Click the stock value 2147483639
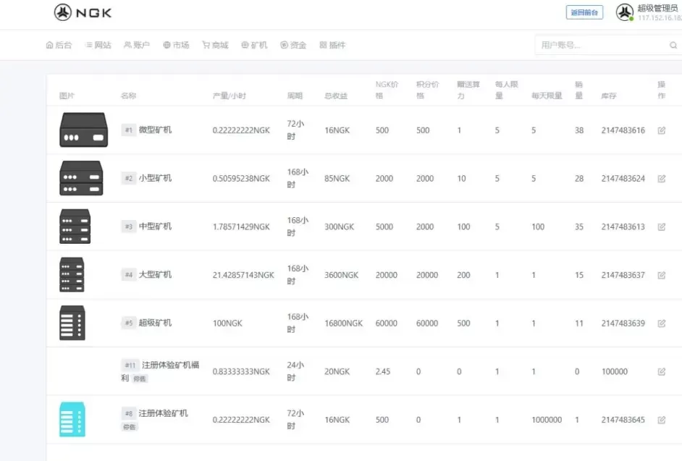This screenshot has width=682, height=461. (623, 323)
